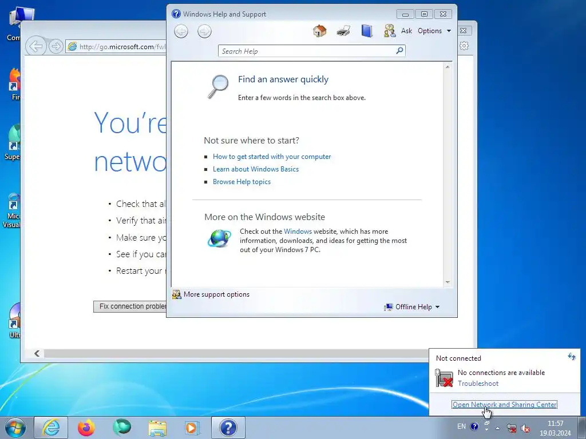Open Internet Explorer tools gear icon
This screenshot has height=439, width=586.
pyautogui.click(x=464, y=46)
